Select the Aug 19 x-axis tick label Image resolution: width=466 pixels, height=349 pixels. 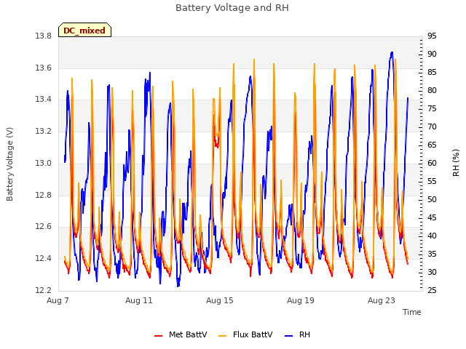point(301,300)
